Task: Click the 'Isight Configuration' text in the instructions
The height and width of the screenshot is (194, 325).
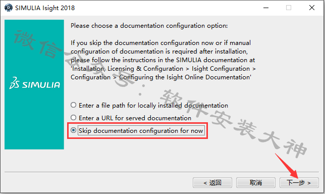Action: pos(221,69)
